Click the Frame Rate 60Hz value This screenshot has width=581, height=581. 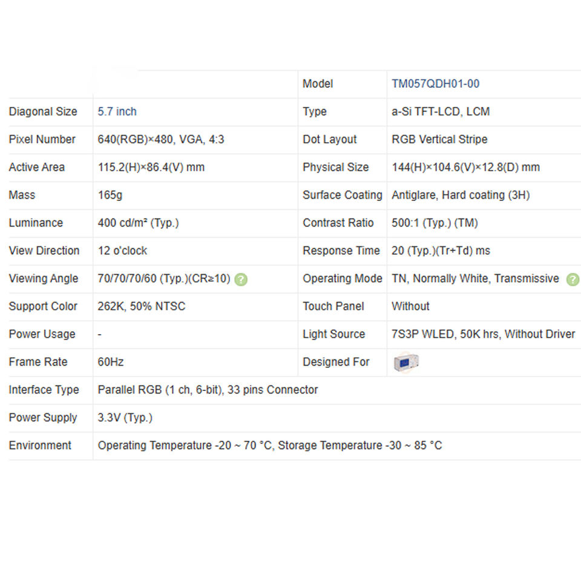point(110,362)
